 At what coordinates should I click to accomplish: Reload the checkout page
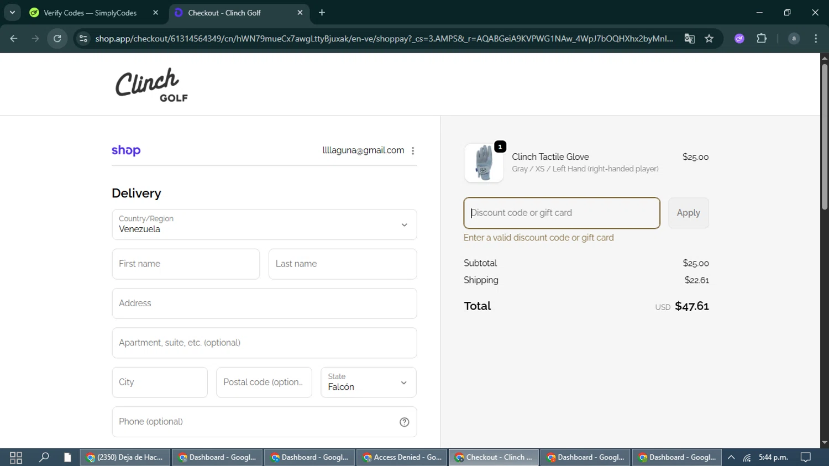click(57, 39)
